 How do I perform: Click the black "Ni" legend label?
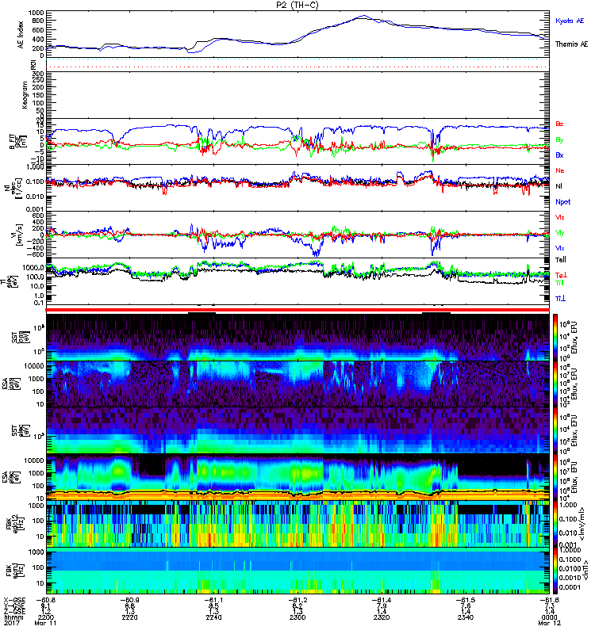pos(559,186)
